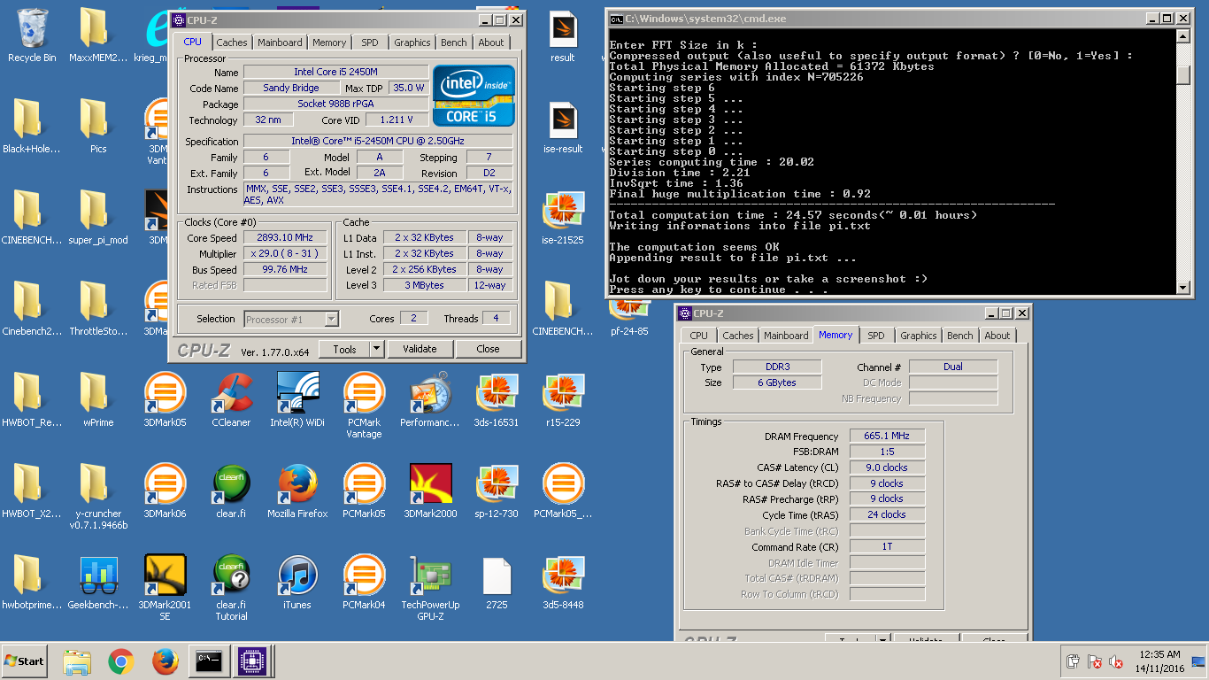Open the r15-229 image file
Viewport: 1209px width, 680px height.
pos(563,400)
